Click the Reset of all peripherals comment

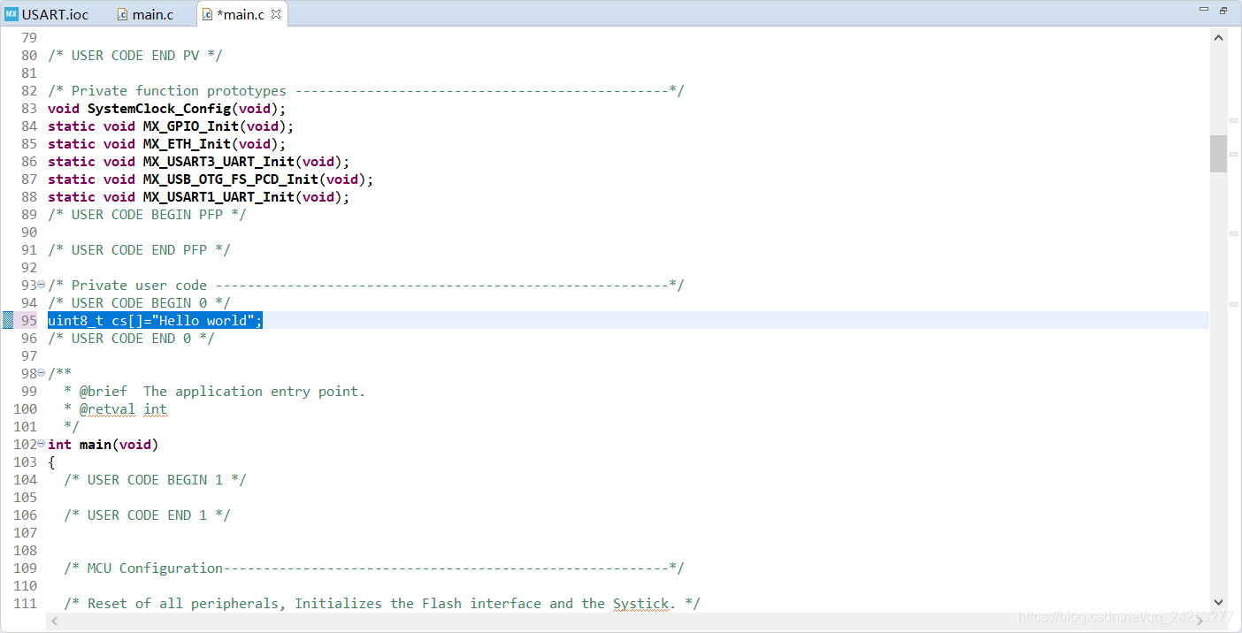click(382, 604)
